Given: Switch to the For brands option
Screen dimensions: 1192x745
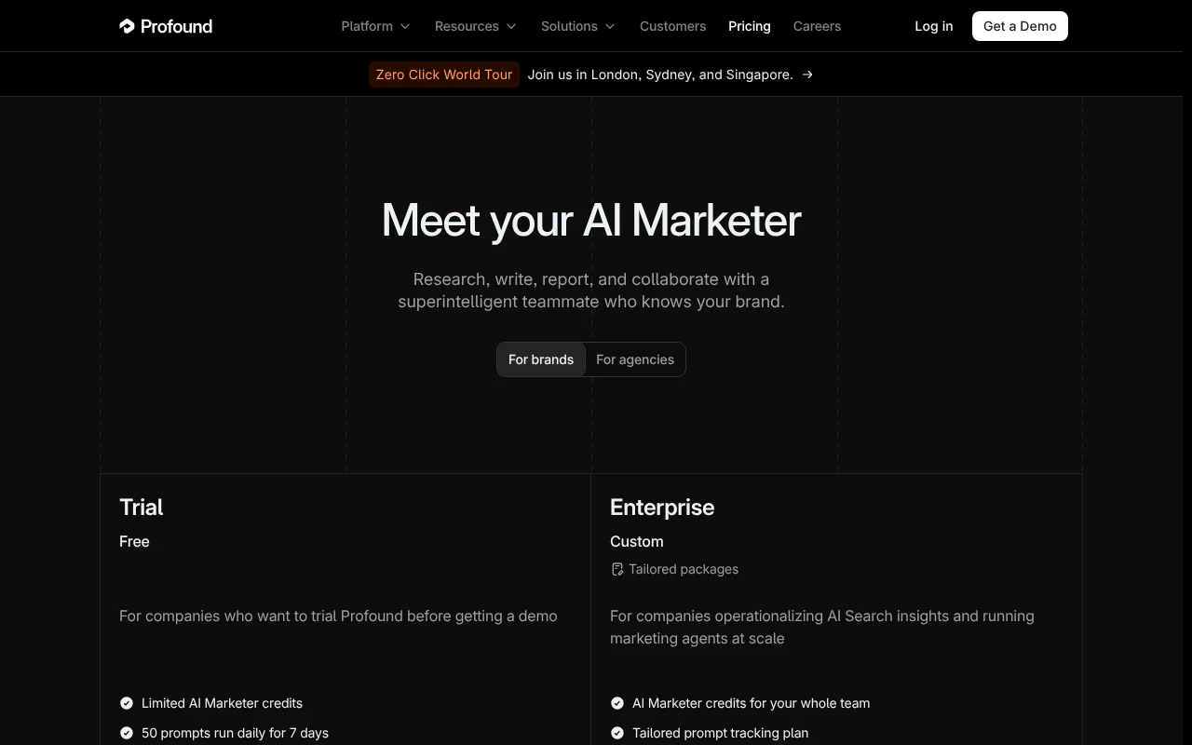Looking at the screenshot, I should (x=541, y=359).
